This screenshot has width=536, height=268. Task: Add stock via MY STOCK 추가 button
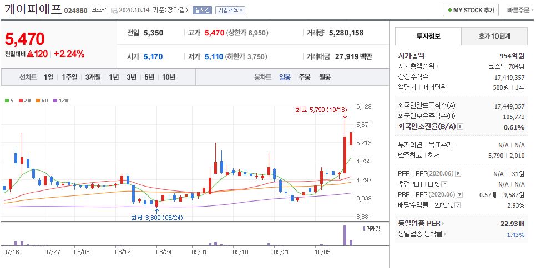(x=471, y=10)
